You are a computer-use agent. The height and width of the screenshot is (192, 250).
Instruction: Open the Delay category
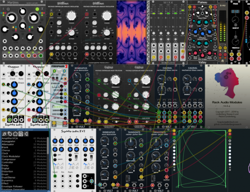tap(24, 165)
